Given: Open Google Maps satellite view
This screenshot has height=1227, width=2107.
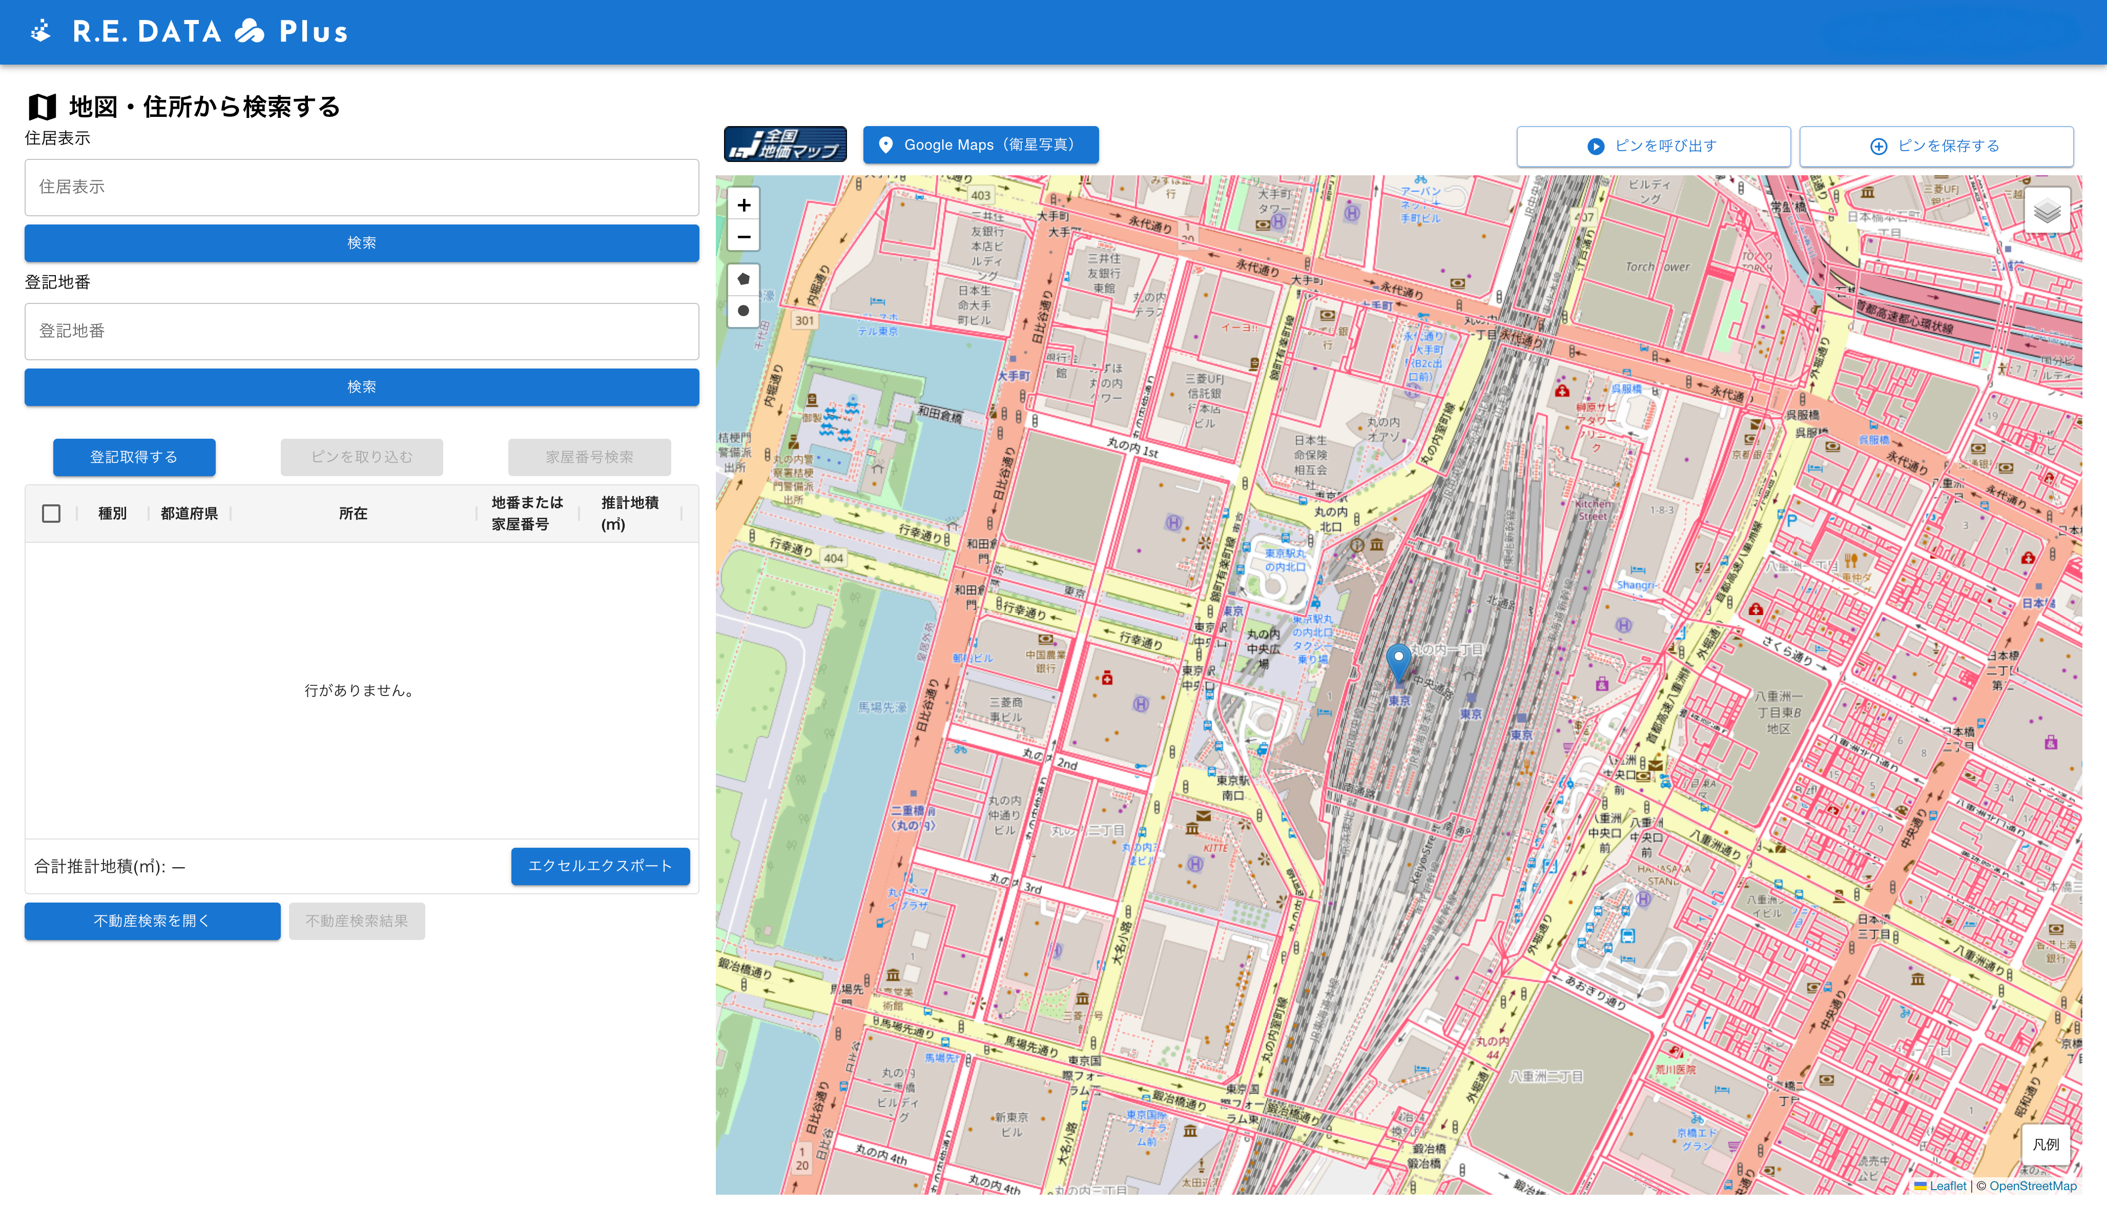Looking at the screenshot, I should [980, 145].
